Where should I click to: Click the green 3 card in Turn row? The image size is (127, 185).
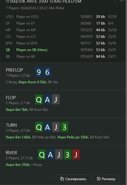point(64,127)
